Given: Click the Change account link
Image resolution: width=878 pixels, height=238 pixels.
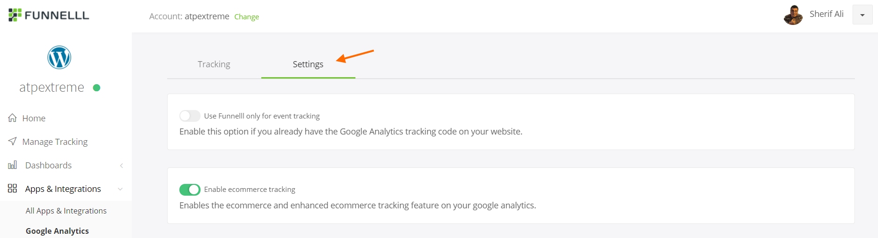Looking at the screenshot, I should click(x=247, y=17).
